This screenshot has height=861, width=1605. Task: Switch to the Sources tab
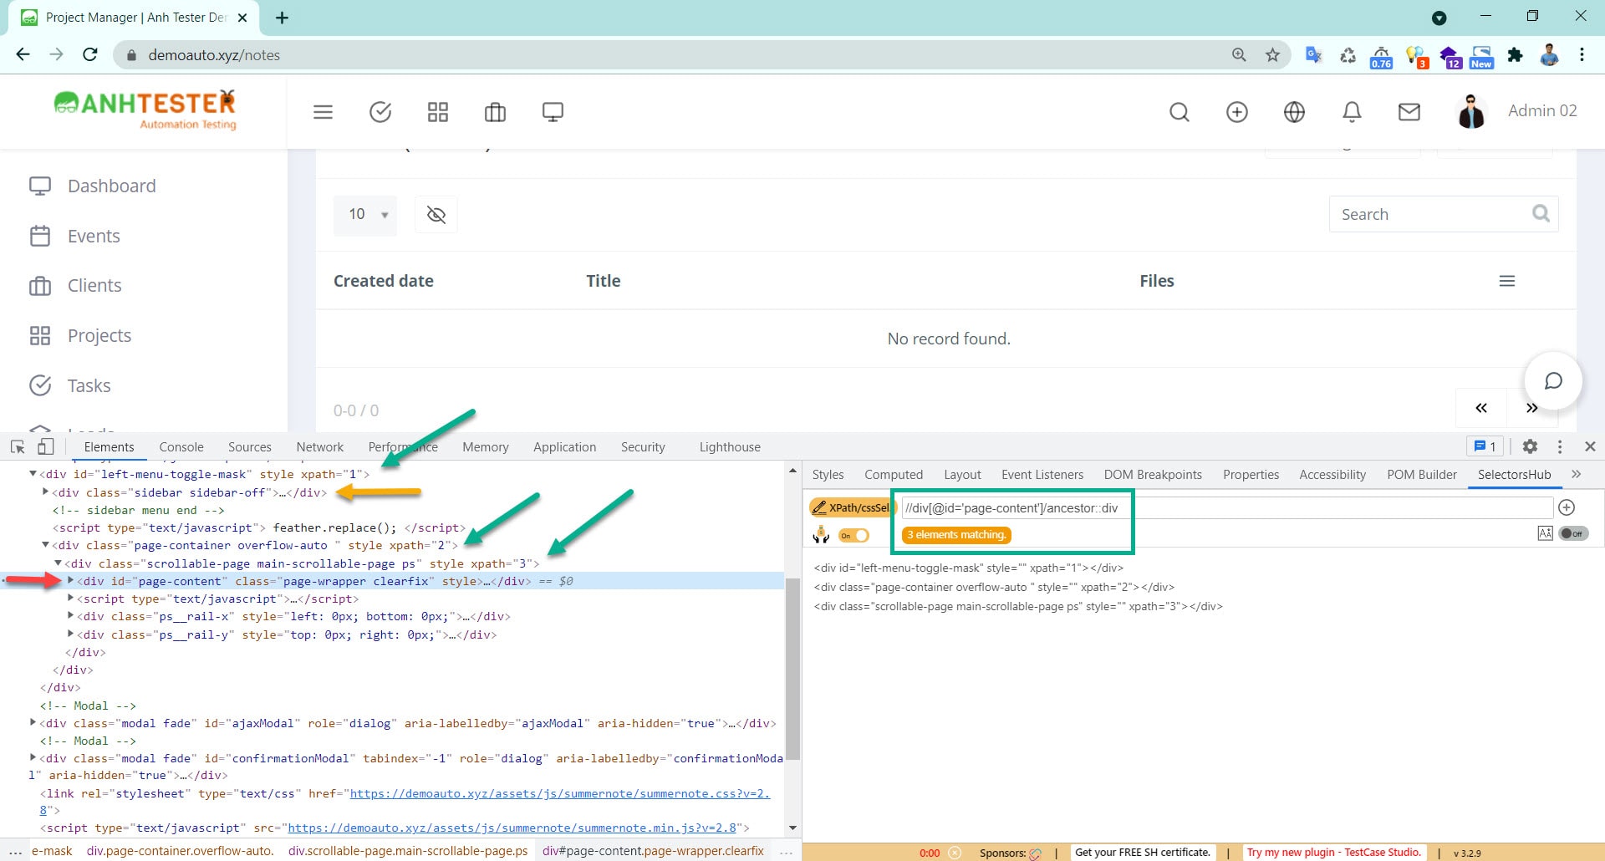click(x=250, y=447)
